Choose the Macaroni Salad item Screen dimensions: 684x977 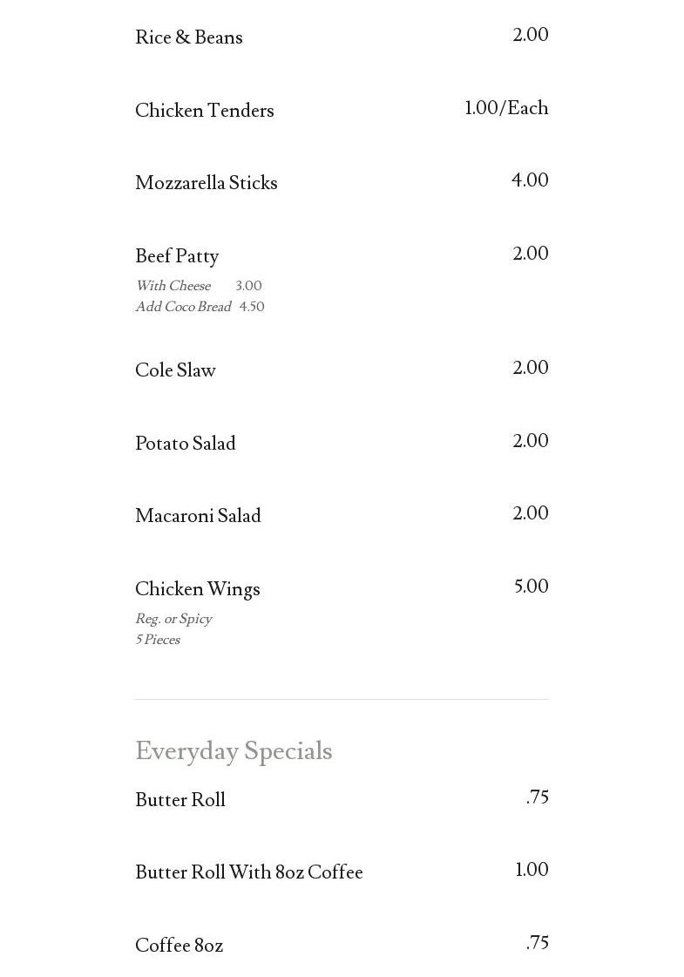[x=198, y=516]
